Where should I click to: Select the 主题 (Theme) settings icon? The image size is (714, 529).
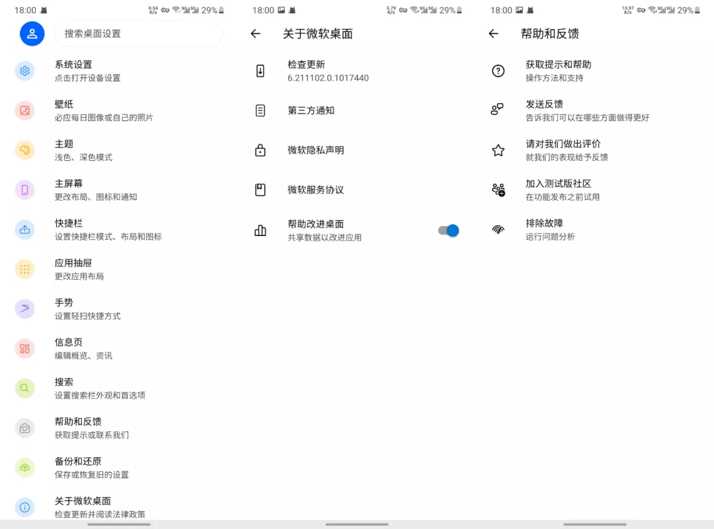[24, 150]
